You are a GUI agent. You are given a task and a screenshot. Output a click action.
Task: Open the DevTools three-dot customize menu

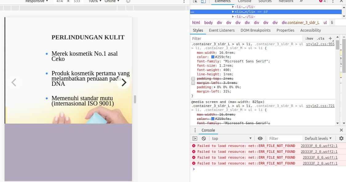[x=333, y=1]
